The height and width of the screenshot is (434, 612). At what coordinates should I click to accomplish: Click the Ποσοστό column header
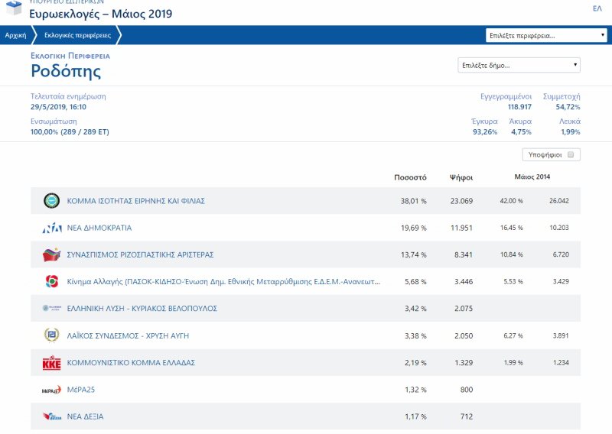[x=410, y=177]
